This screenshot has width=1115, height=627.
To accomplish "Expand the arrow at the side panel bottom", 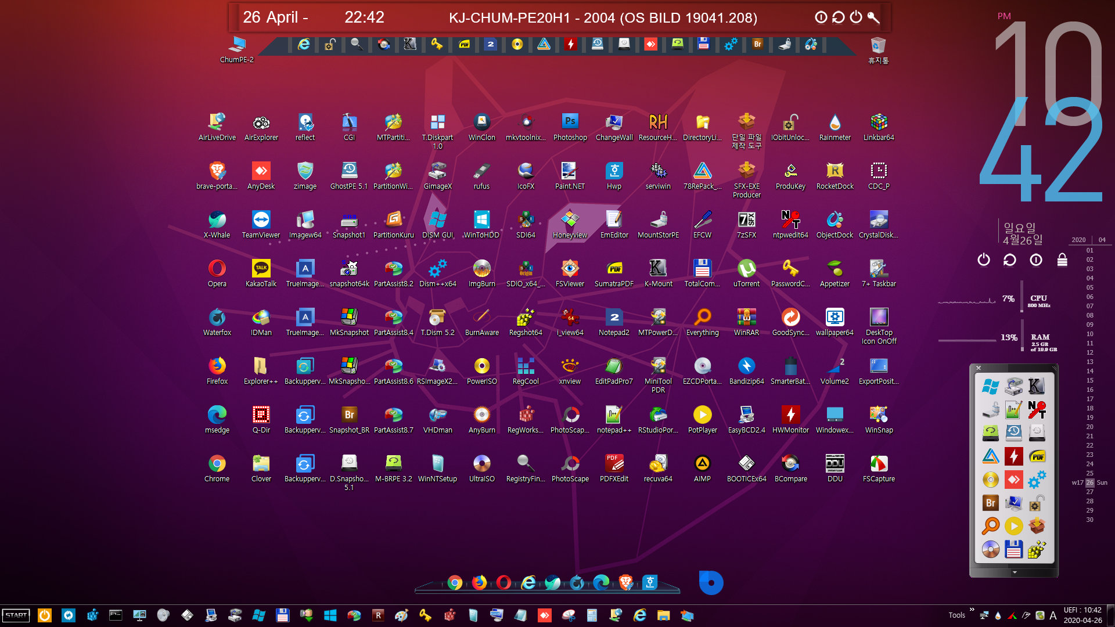I will (x=1015, y=572).
